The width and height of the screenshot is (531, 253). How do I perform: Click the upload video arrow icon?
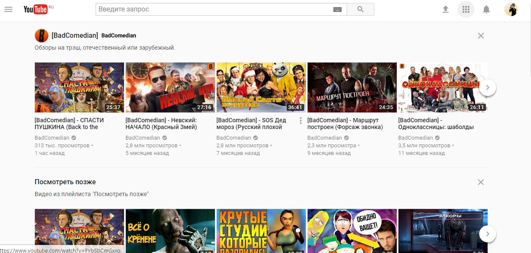(446, 9)
